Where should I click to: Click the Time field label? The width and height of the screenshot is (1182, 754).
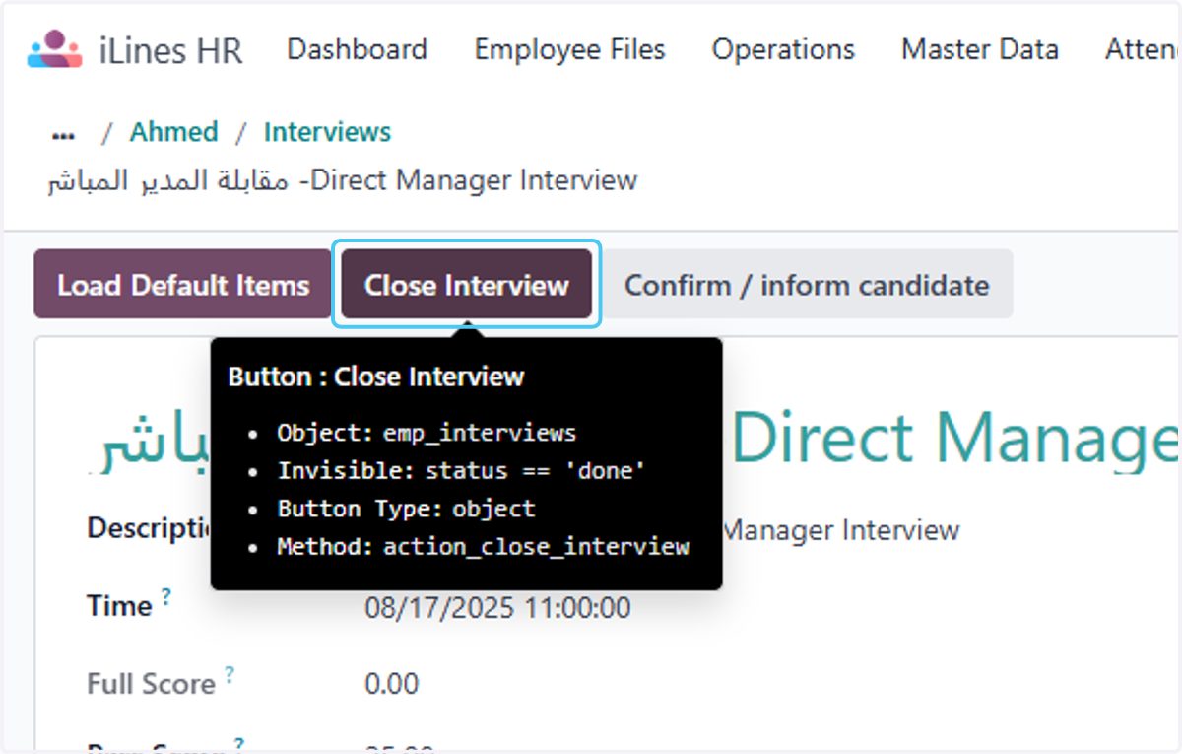coord(119,605)
